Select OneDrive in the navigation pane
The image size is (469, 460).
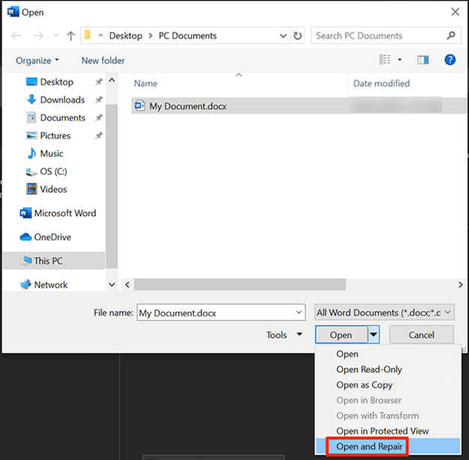coord(52,237)
